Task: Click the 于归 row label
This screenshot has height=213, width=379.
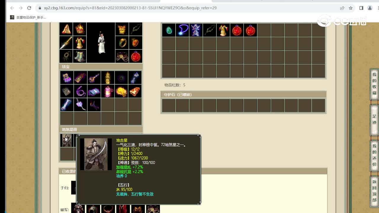Action: [65, 188]
